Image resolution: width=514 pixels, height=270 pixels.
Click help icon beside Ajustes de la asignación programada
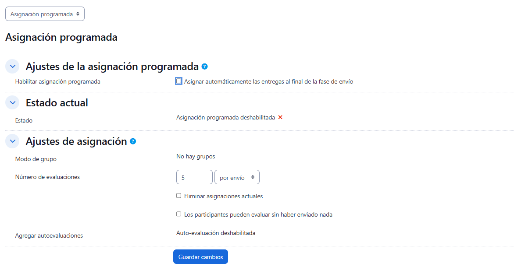point(204,67)
